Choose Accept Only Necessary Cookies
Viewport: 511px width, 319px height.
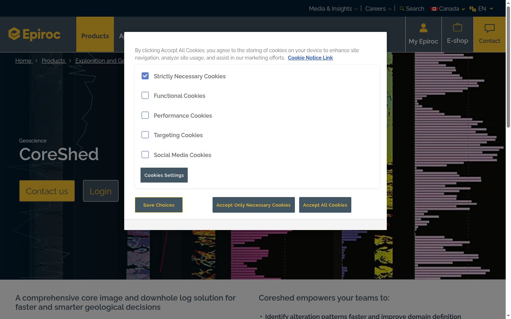coord(253,205)
